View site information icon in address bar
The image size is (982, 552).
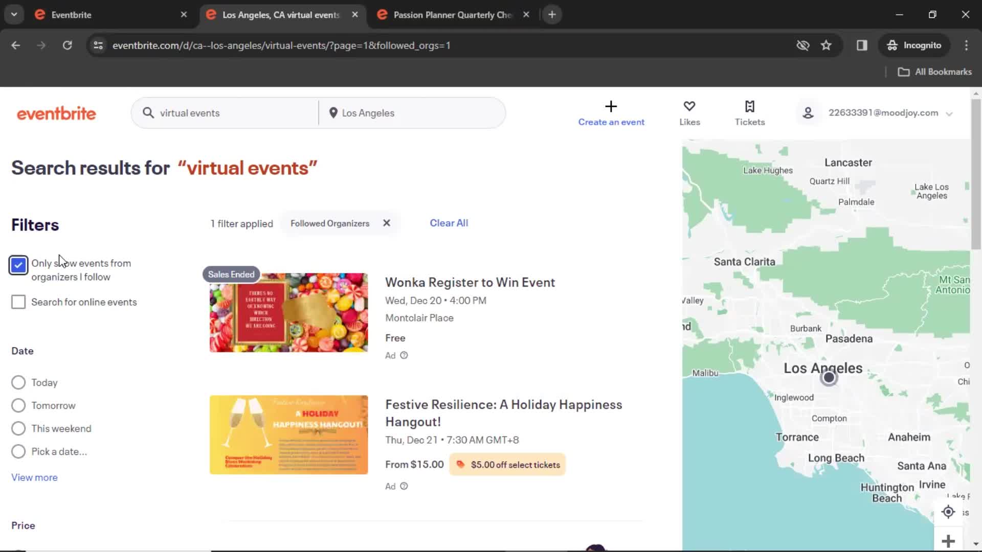click(98, 45)
